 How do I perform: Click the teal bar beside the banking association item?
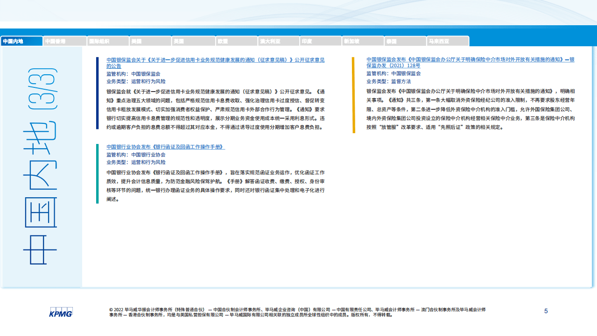coord(98,173)
